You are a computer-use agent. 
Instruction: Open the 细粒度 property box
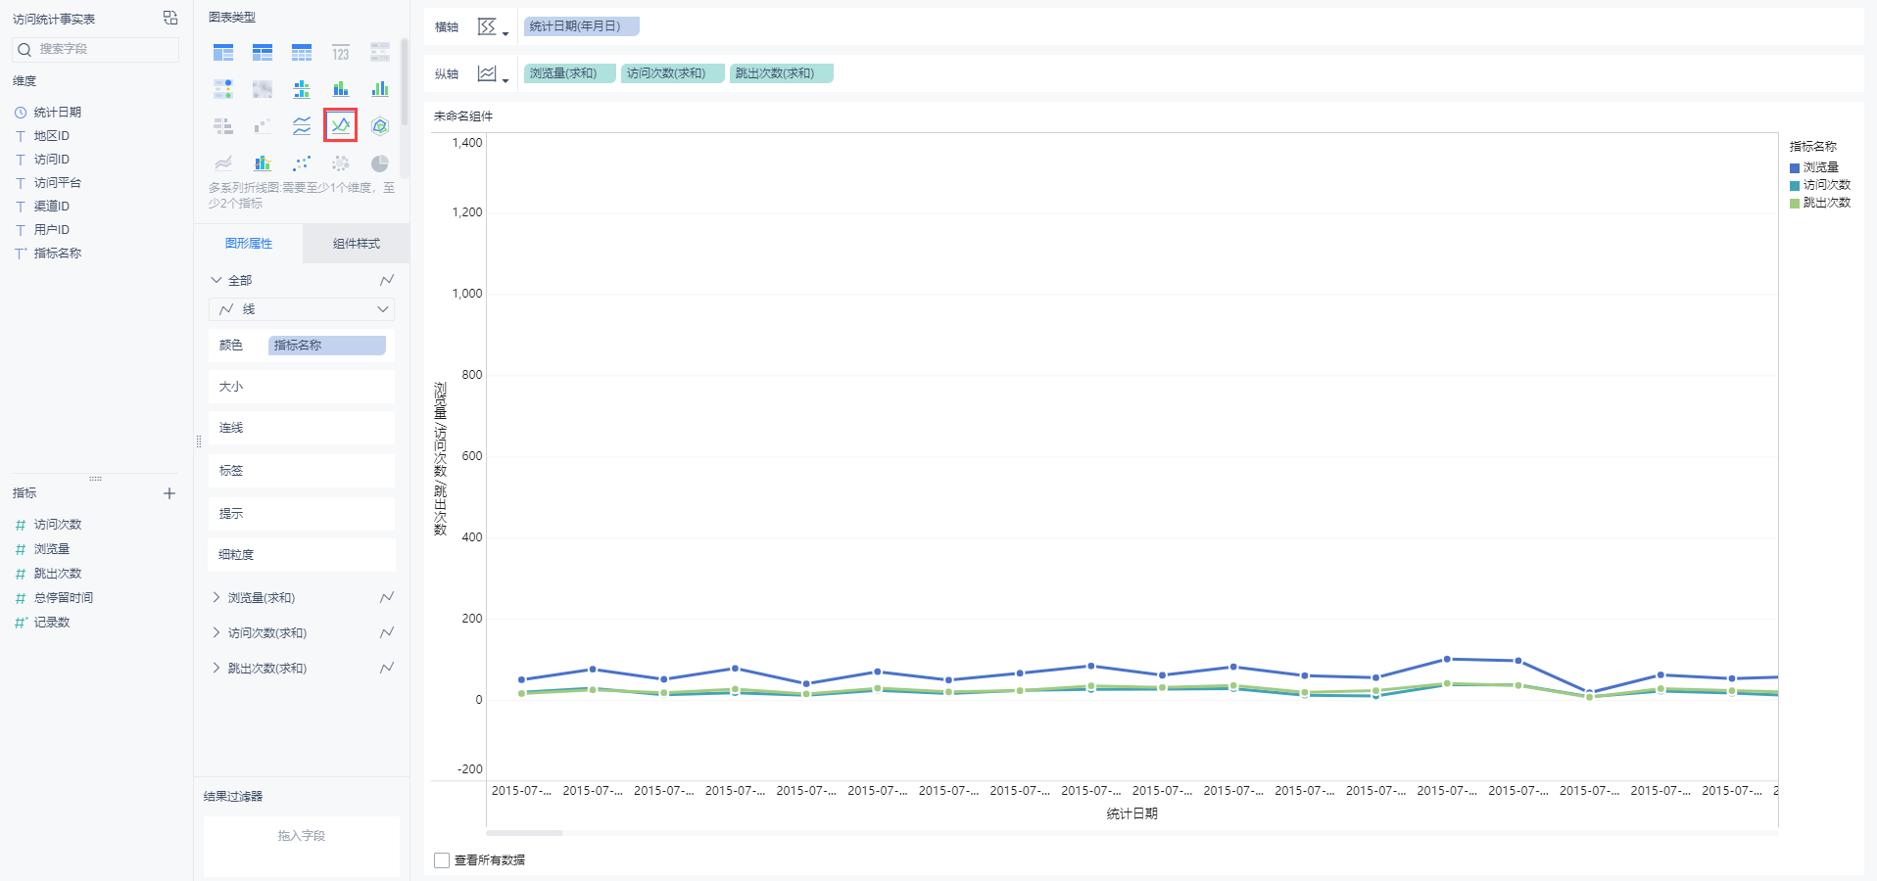coord(302,555)
